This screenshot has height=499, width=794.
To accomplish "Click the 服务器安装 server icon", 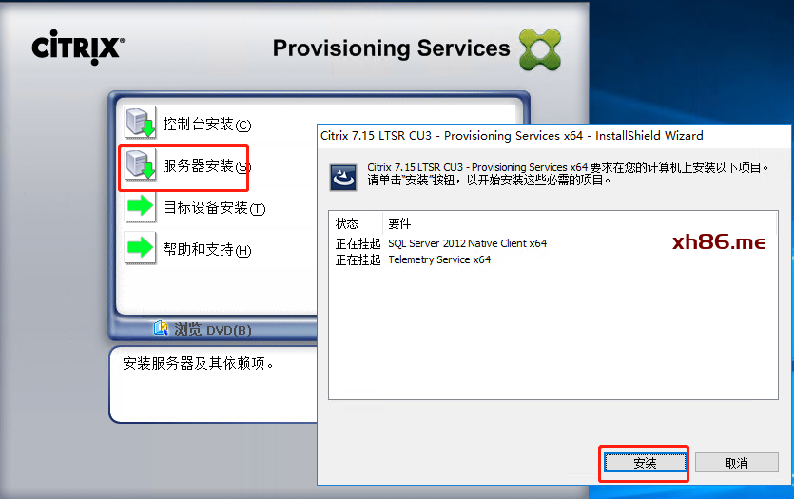I will coord(141,165).
